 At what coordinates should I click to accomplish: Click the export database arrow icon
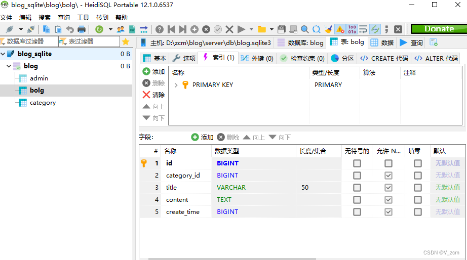144,29
